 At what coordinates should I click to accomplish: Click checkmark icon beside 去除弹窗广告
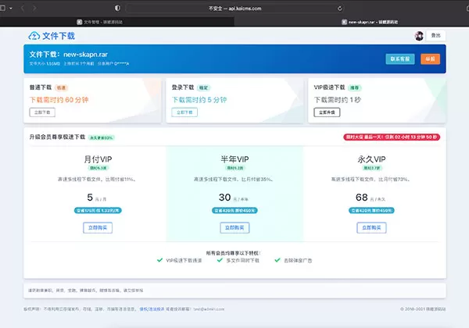tap(277, 260)
